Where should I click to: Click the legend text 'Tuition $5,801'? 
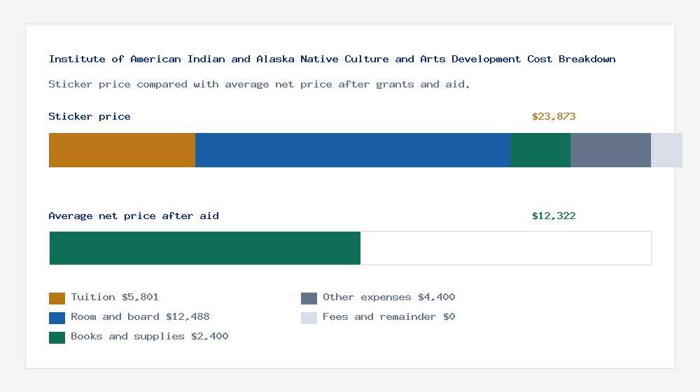tap(115, 297)
